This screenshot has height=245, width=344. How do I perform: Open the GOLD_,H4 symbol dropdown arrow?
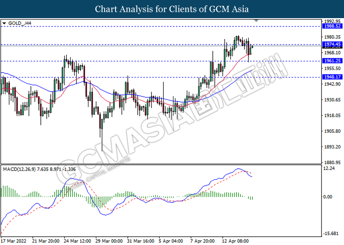point(4,23)
